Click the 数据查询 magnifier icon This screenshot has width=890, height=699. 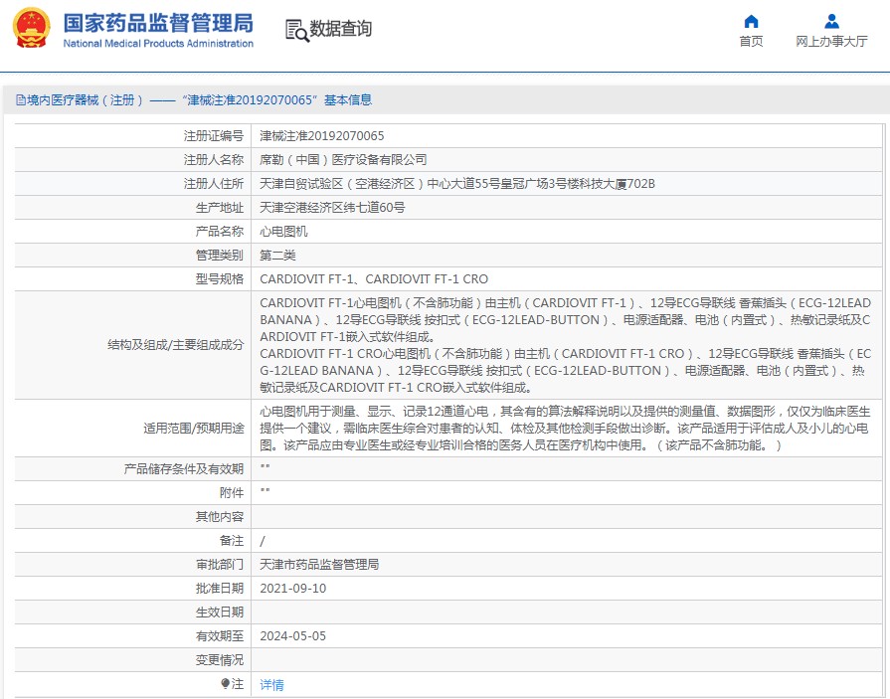296,30
